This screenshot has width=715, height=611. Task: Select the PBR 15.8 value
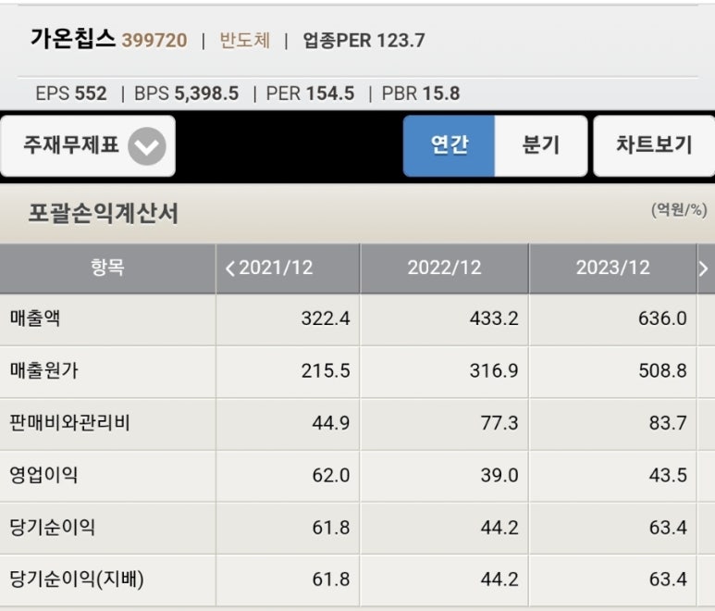click(x=421, y=94)
